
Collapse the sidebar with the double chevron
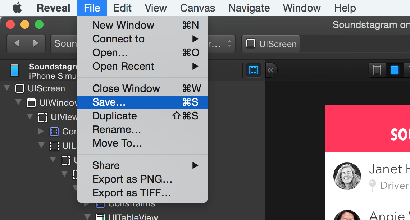click(271, 70)
